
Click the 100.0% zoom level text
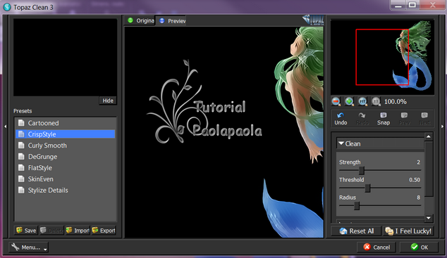pos(395,102)
